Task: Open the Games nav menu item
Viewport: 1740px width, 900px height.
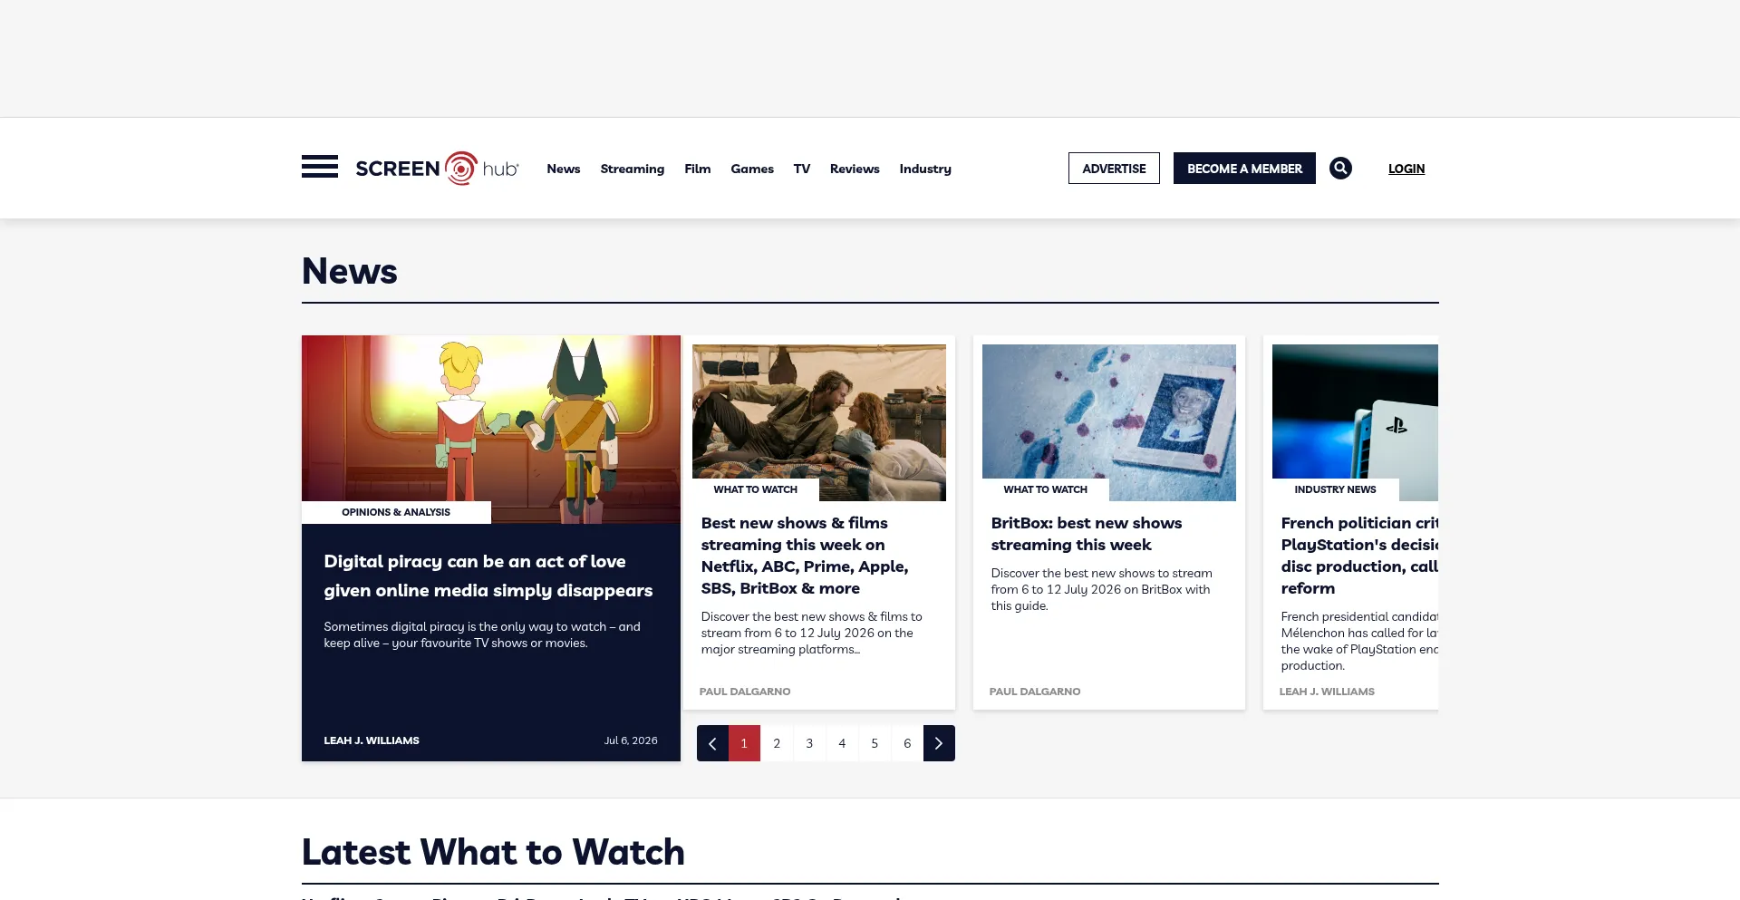Action: 752,169
